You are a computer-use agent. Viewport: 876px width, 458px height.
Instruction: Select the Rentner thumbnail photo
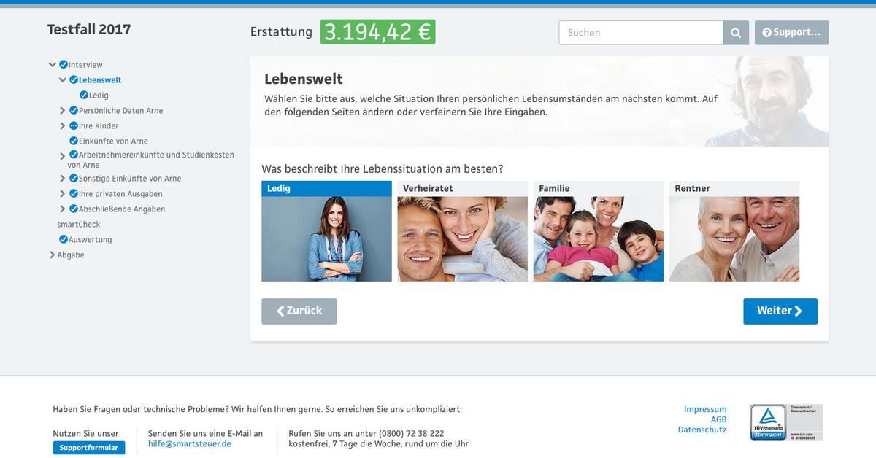(734, 238)
